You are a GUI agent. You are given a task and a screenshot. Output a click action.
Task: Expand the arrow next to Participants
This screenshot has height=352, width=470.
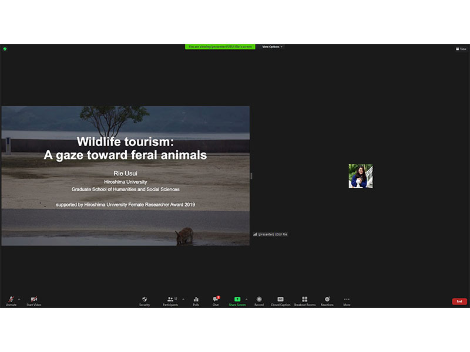click(183, 299)
